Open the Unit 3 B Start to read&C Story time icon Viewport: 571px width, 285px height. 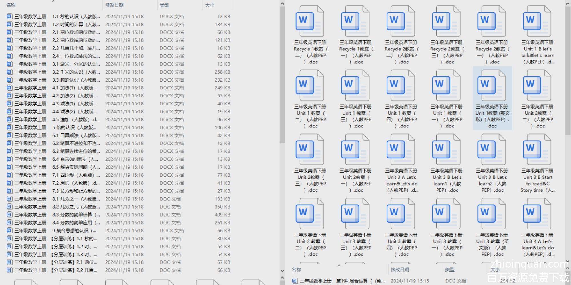tap(537, 150)
